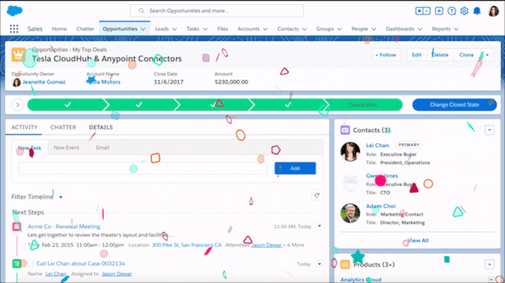
Task: Open the Help question mark icon
Action: click(452, 11)
